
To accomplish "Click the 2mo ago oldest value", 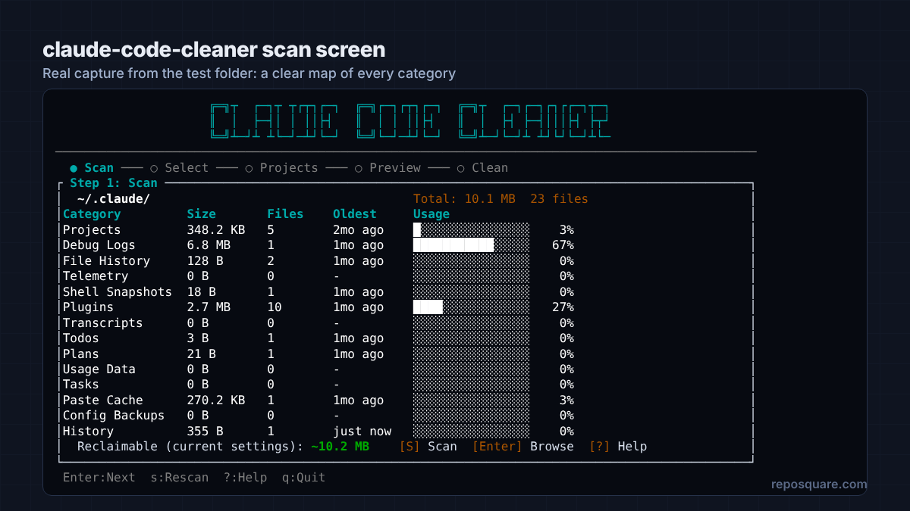I will tap(359, 230).
